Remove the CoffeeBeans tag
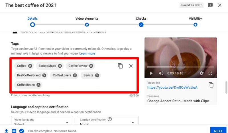The width and height of the screenshot is (228, 133). 38,85
